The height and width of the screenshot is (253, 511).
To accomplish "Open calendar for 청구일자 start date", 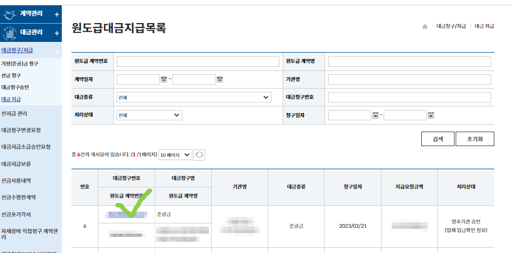I will pos(376,115).
